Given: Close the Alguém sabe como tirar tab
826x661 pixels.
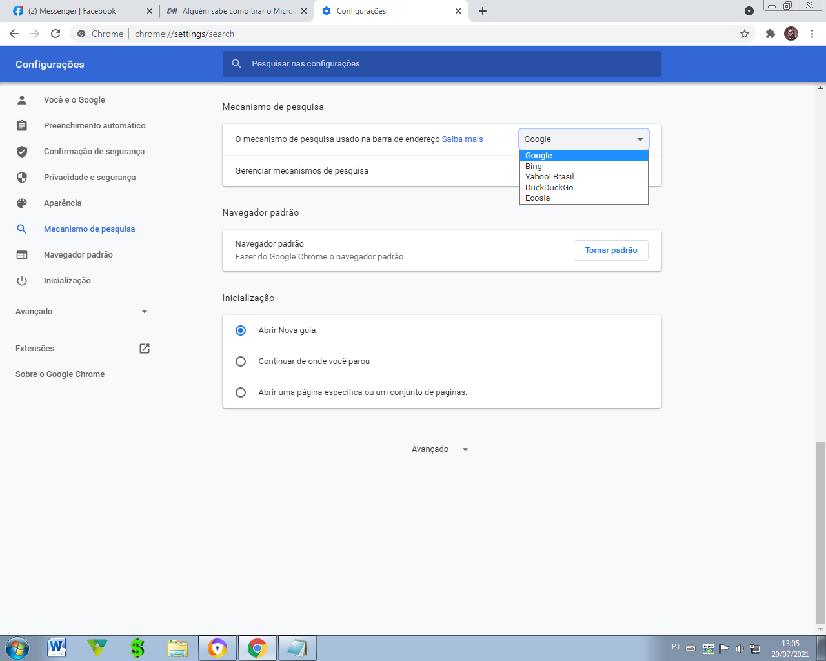Looking at the screenshot, I should [304, 11].
